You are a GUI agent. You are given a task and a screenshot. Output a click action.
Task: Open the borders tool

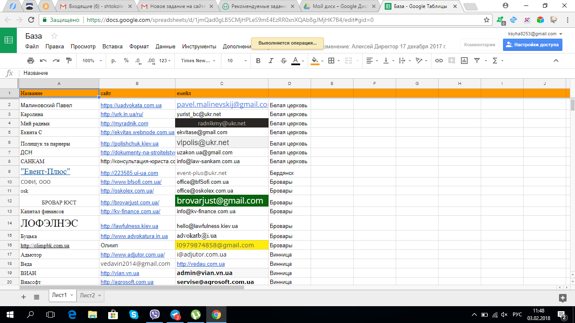click(x=331, y=61)
